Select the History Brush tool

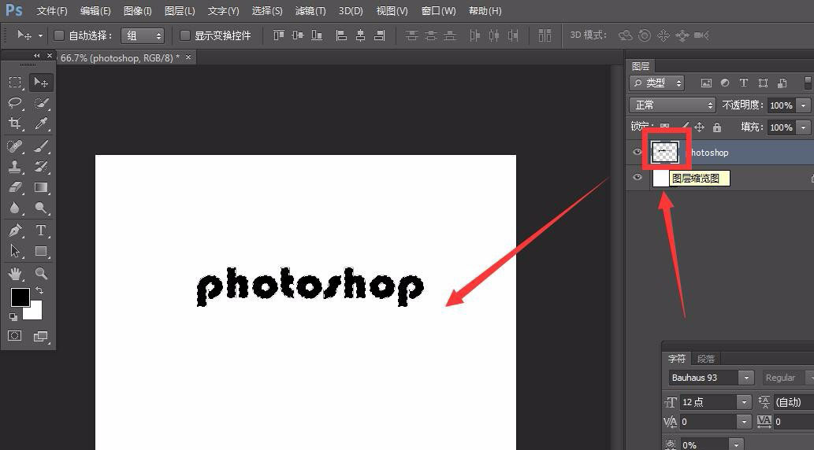pos(40,167)
